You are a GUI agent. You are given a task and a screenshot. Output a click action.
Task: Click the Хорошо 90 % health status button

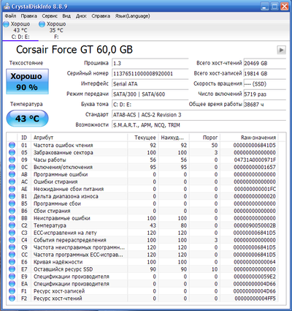coord(27,82)
